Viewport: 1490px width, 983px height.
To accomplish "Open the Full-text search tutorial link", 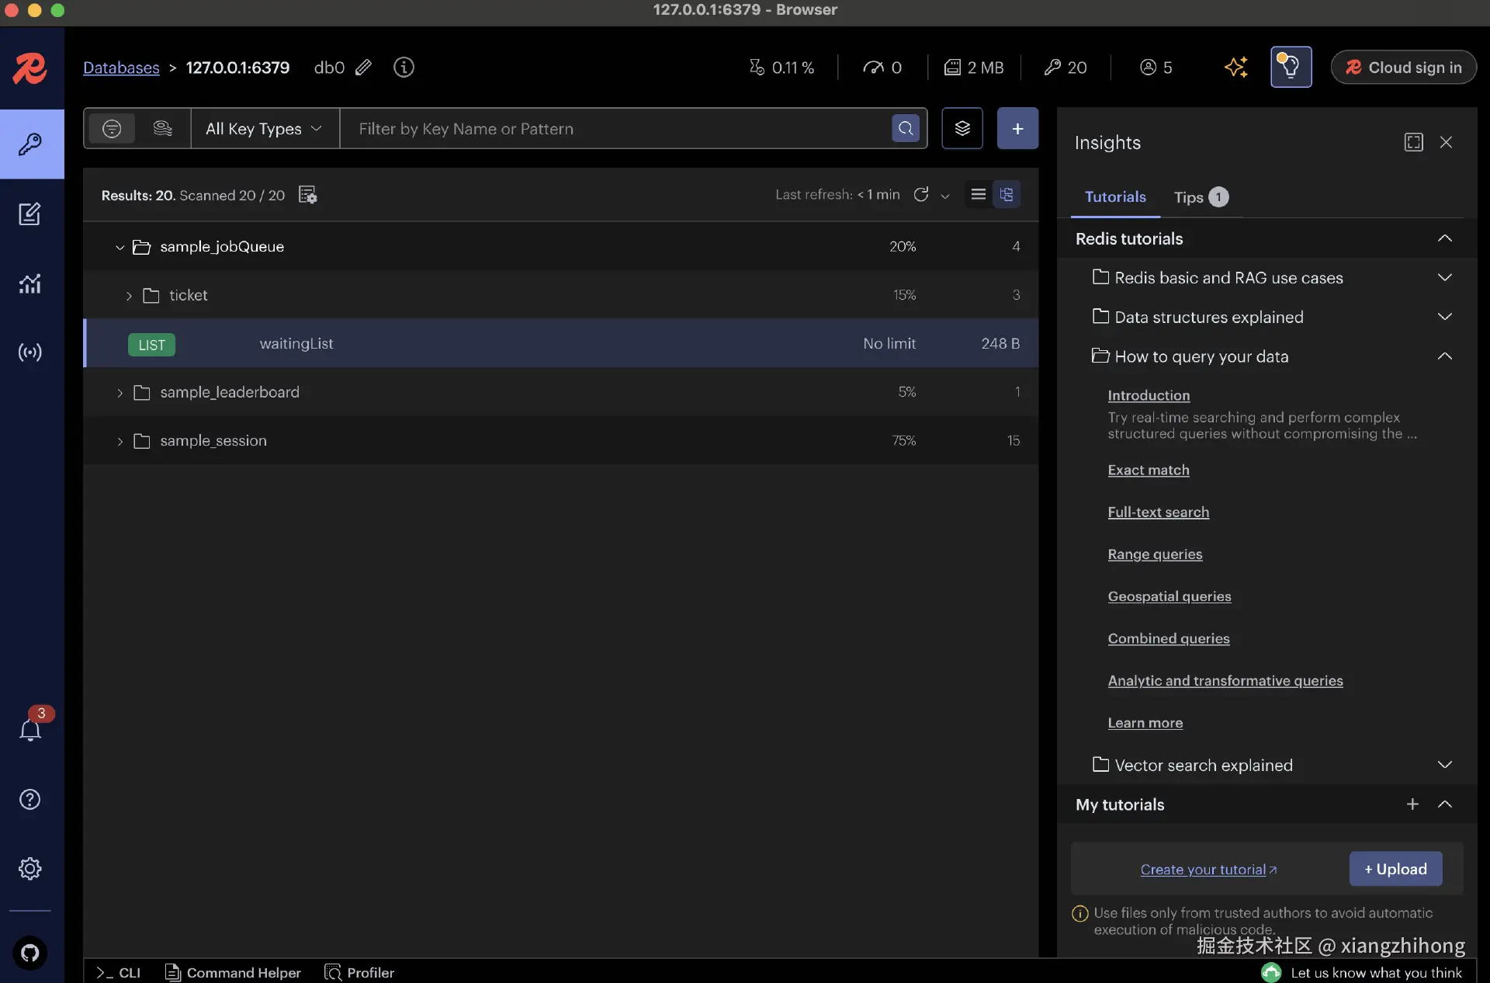I will tap(1158, 512).
